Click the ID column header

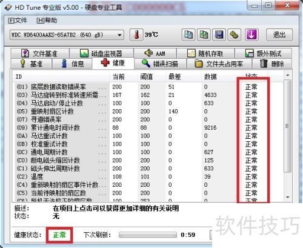(x=61, y=76)
